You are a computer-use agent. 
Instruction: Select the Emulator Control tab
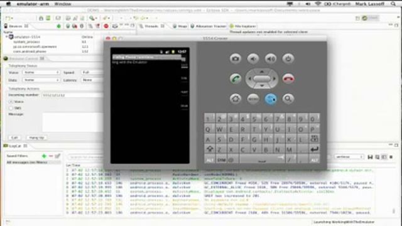click(24, 58)
